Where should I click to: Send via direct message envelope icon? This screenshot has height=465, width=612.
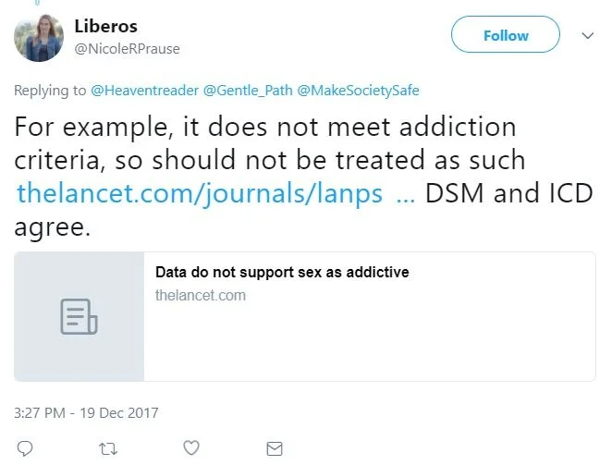[275, 448]
